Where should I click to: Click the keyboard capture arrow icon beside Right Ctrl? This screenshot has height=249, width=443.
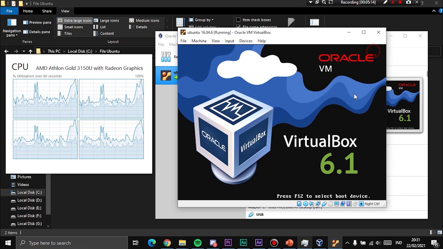click(361, 204)
